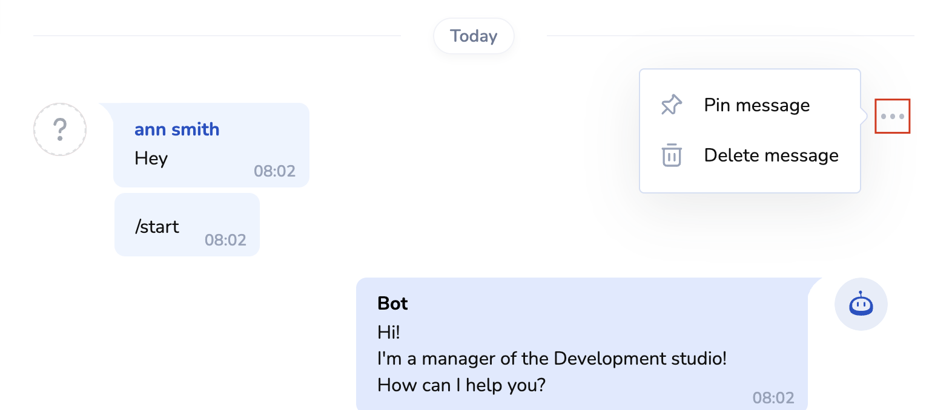
Task: Click the bot avatar icon
Action: tap(861, 304)
